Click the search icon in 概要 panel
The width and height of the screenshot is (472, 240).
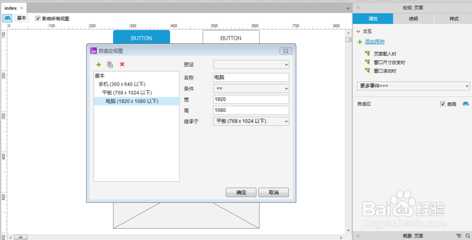467,236
